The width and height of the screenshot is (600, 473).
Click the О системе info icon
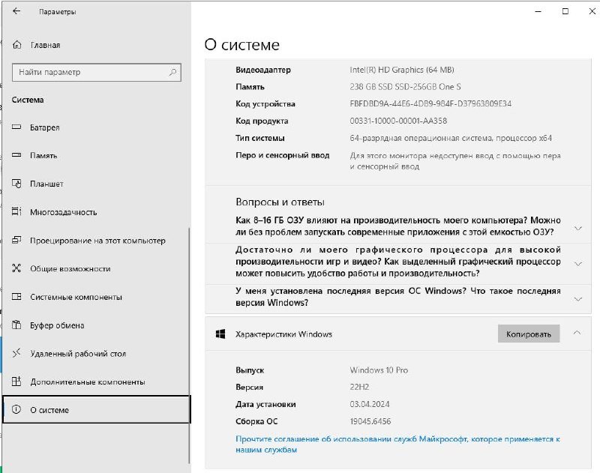(16, 409)
